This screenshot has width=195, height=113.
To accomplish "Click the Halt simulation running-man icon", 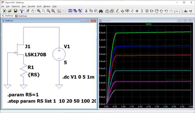I will pos(28,11).
